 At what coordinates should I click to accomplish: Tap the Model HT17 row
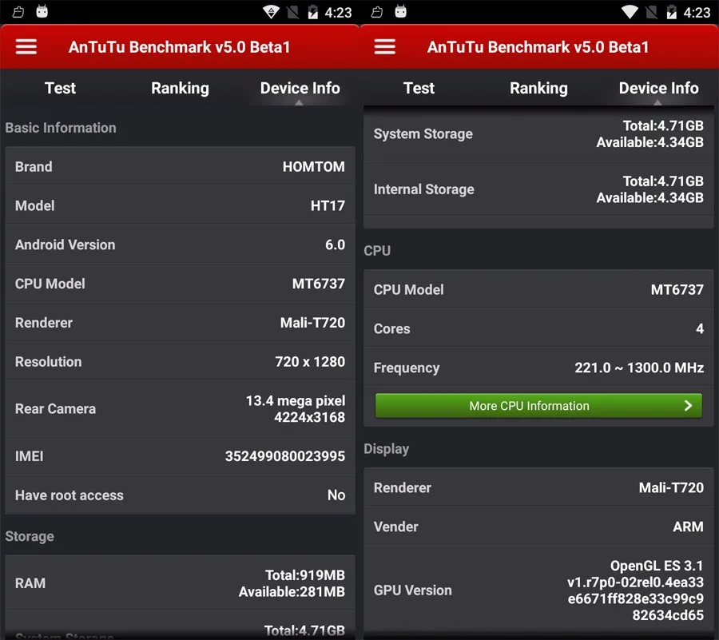pos(180,205)
